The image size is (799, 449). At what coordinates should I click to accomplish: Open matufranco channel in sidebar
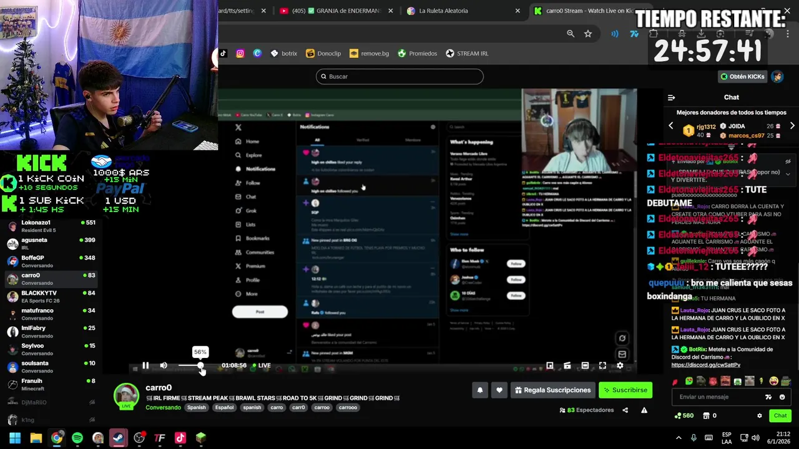(x=52, y=314)
